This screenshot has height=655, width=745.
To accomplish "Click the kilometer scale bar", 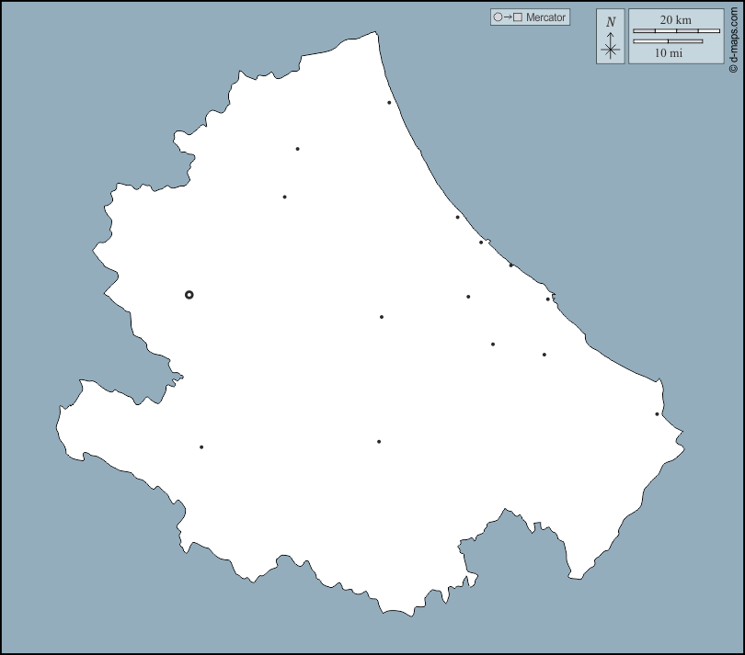I will coord(676,31).
